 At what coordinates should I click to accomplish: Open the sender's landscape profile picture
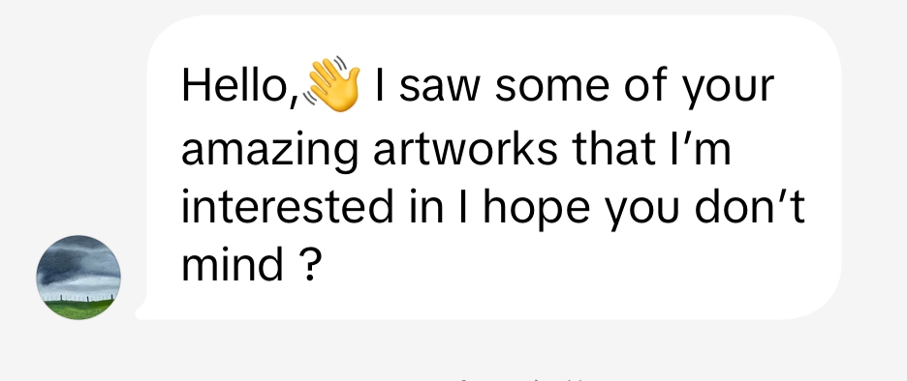[x=78, y=278]
